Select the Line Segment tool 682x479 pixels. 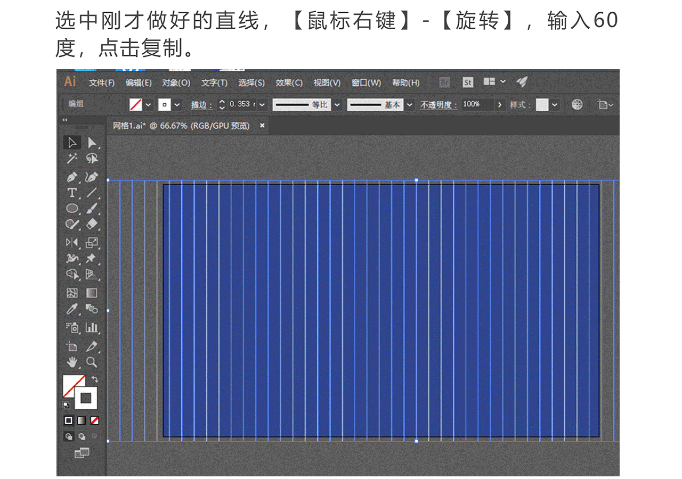(92, 193)
